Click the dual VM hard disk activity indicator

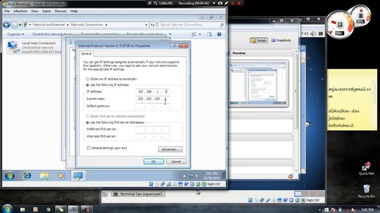coord(151,184)
